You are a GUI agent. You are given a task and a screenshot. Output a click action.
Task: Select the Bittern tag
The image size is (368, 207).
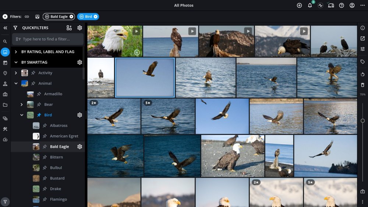pos(56,157)
